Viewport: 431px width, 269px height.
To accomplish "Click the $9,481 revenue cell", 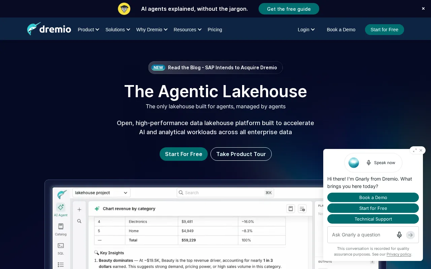I will (x=208, y=222).
